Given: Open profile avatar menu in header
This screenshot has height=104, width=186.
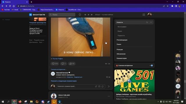Looking at the screenshot, I should coord(150,15).
